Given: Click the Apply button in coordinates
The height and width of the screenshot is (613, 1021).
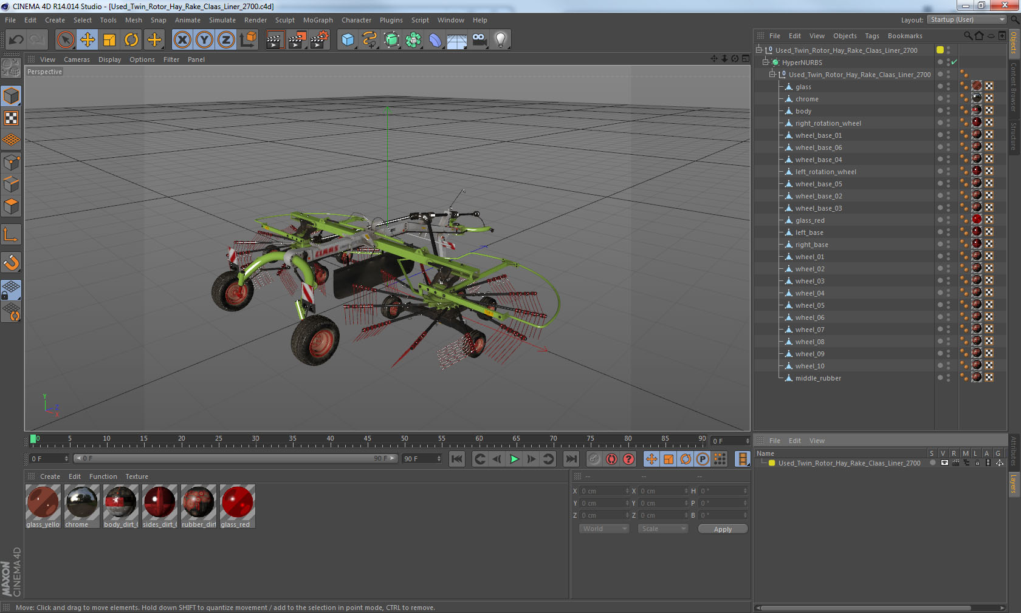Looking at the screenshot, I should click(723, 529).
